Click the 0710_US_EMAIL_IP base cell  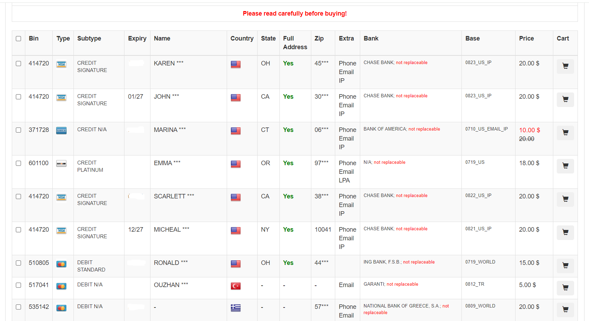tap(486, 129)
